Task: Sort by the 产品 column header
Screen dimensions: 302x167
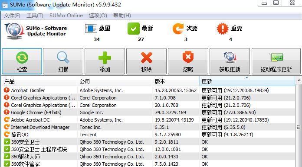Action: click(x=39, y=81)
